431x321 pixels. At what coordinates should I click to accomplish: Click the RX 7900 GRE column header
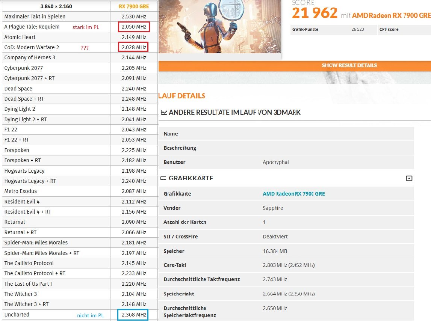click(x=134, y=6)
